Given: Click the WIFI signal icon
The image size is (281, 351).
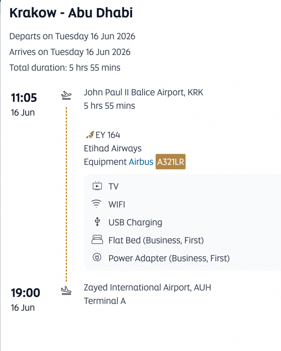Looking at the screenshot, I should 96,204.
